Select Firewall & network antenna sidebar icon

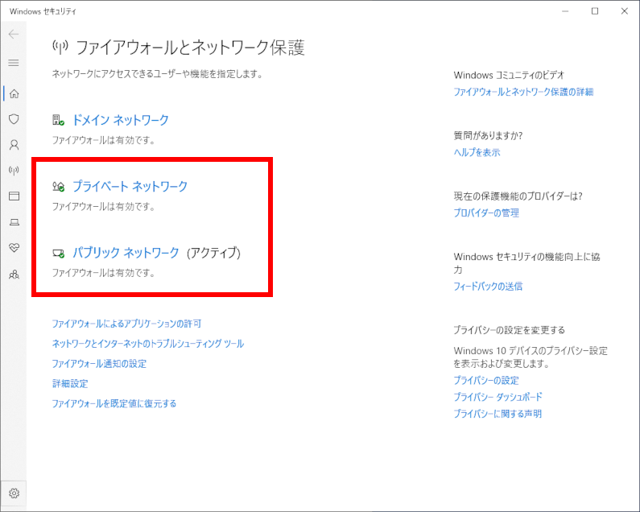pyautogui.click(x=14, y=170)
